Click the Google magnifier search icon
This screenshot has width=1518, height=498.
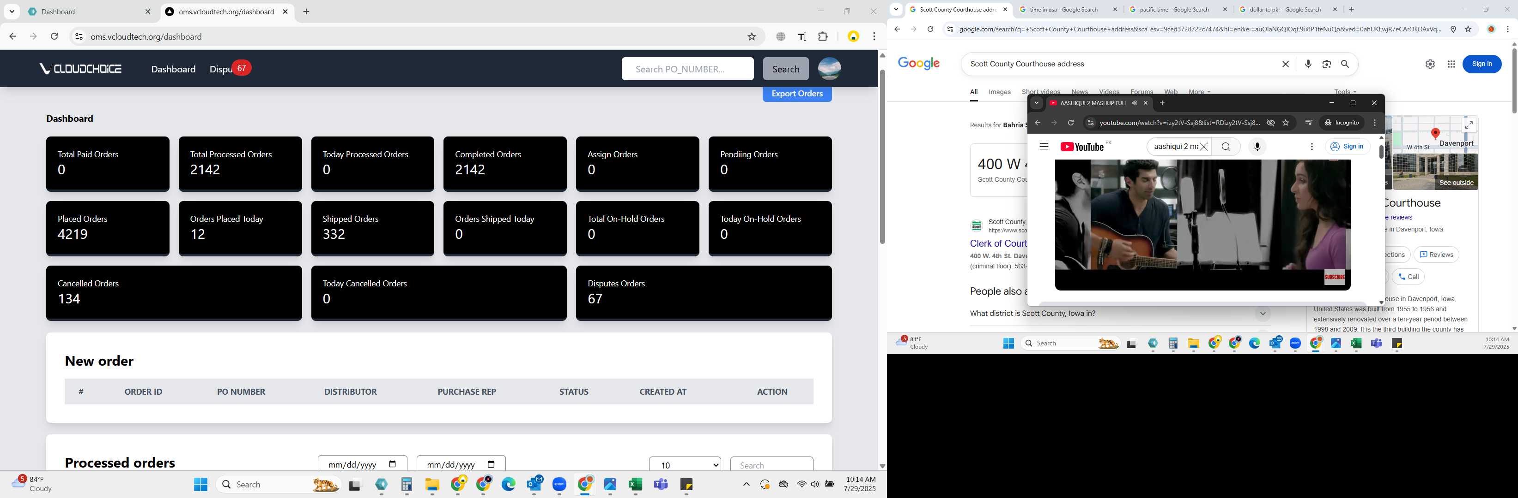1345,64
